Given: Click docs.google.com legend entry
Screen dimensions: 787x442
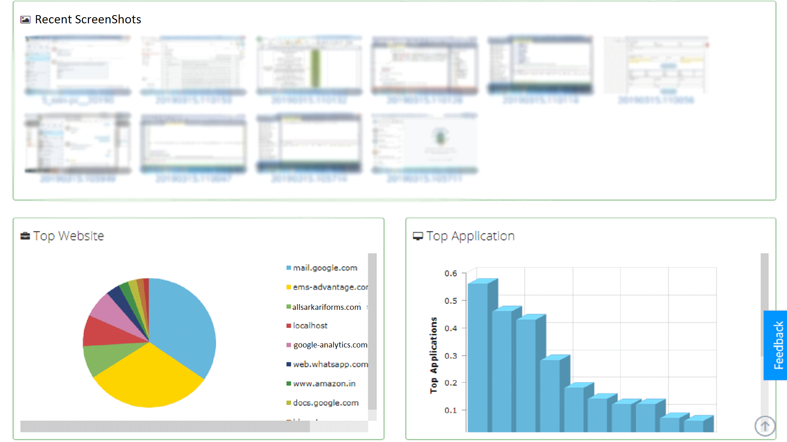Looking at the screenshot, I should point(325,403).
